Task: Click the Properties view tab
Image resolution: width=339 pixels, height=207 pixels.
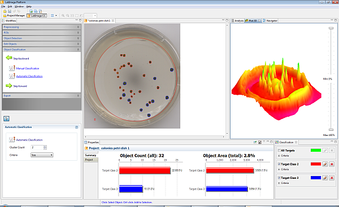Action: click(x=92, y=142)
